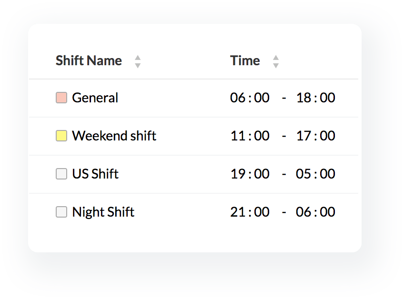The width and height of the screenshot is (404, 299).
Task: Click the yellow Weekend shift swatch
Action: pos(61,136)
